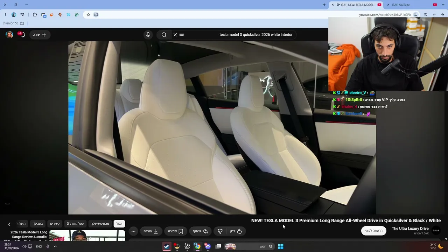
Task: Open ChatGPT from the taskbar
Action: point(187,246)
